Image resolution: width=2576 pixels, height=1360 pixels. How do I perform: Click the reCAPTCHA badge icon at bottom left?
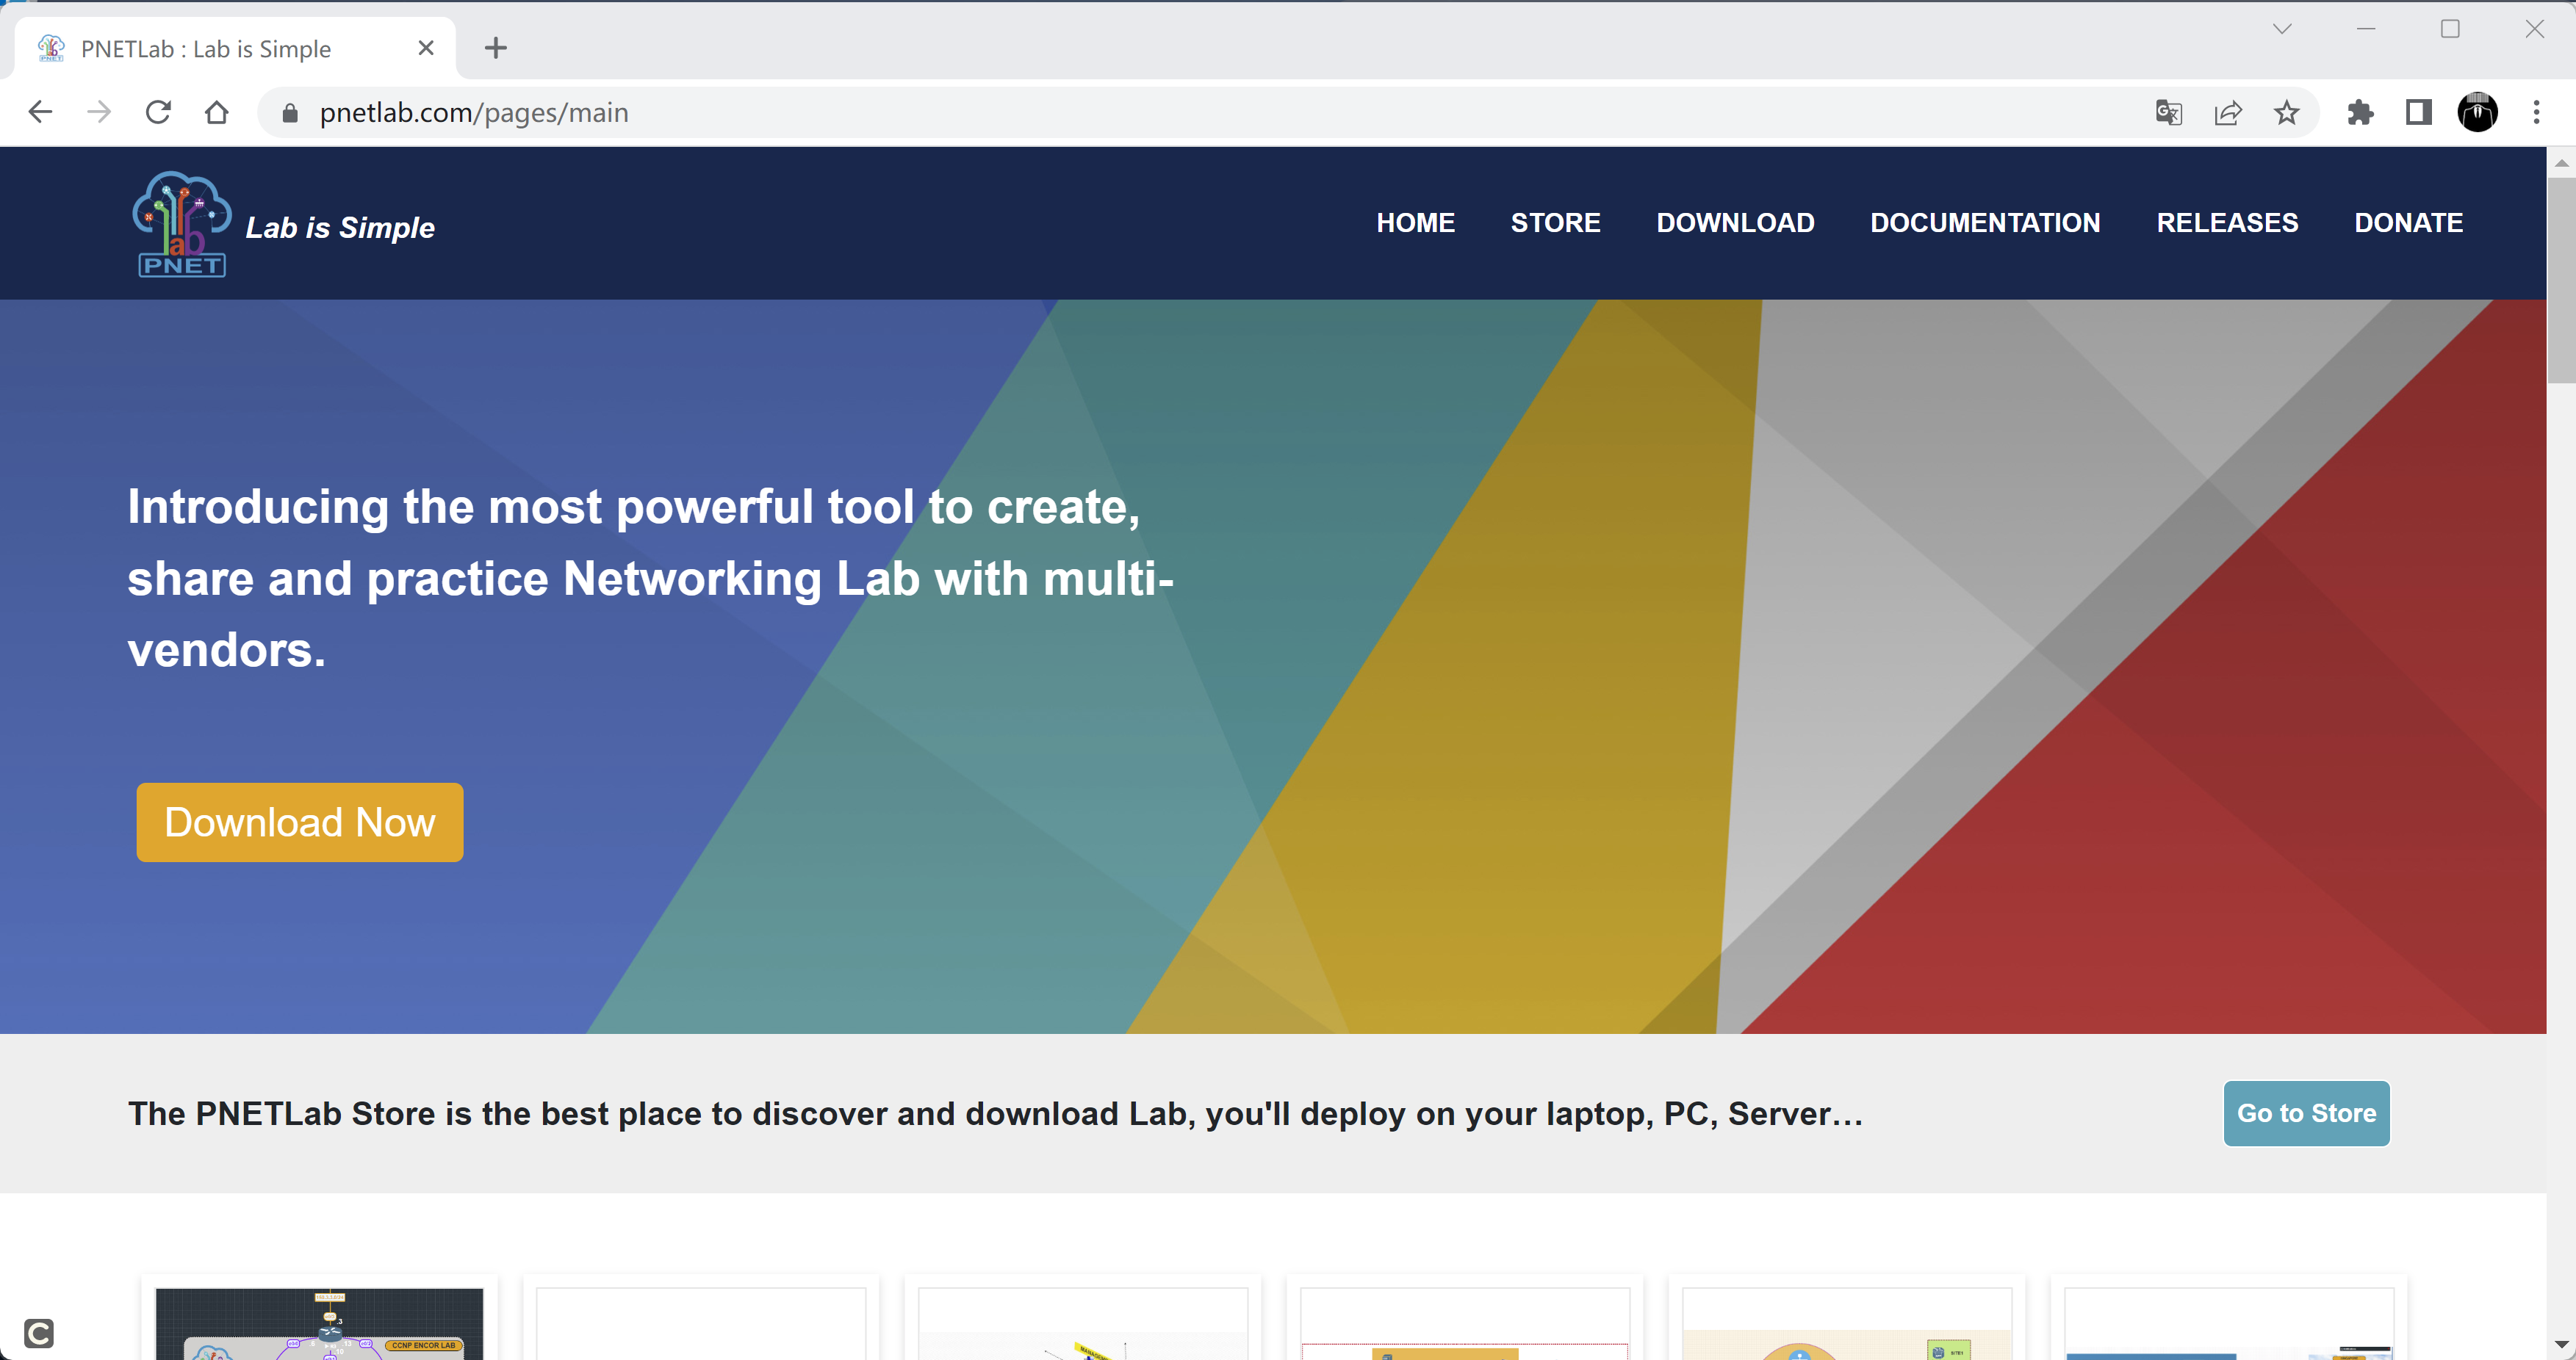pyautogui.click(x=39, y=1333)
